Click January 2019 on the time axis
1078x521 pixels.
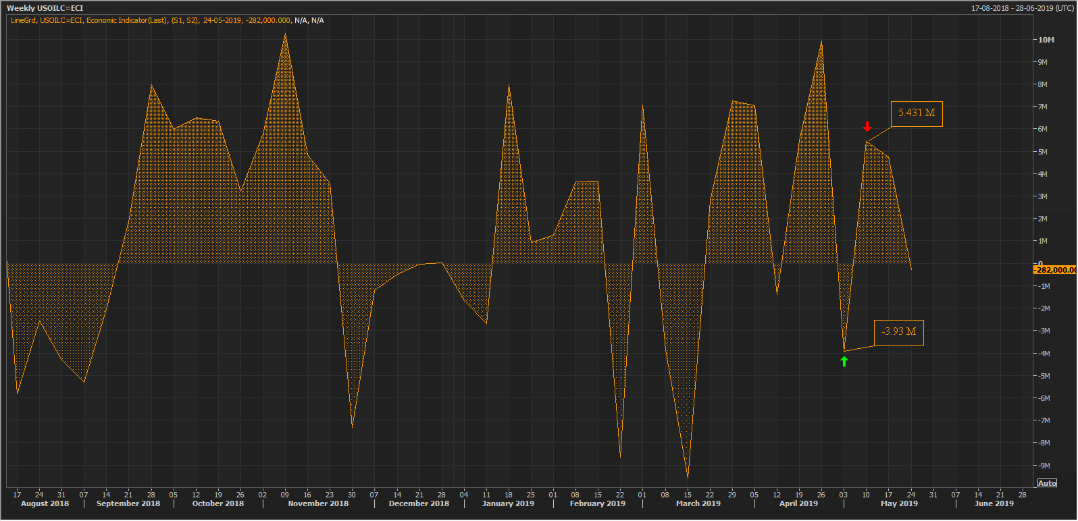point(508,503)
